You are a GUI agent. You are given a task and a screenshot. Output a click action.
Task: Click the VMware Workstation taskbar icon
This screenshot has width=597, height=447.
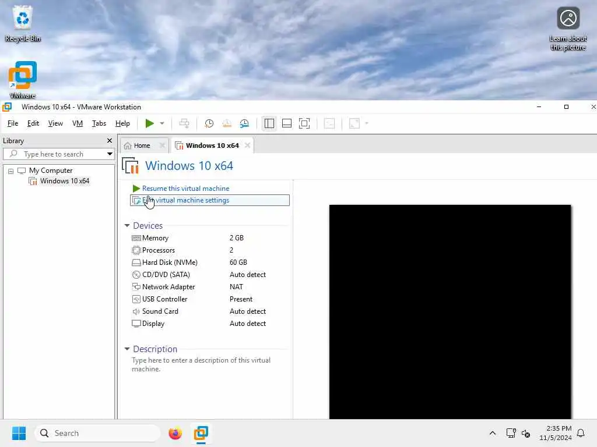pos(201,433)
